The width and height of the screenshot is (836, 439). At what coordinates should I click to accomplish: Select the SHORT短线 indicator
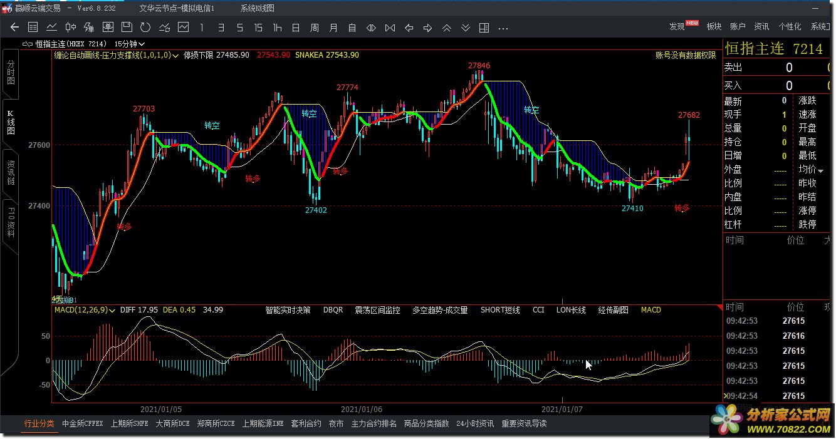500,310
